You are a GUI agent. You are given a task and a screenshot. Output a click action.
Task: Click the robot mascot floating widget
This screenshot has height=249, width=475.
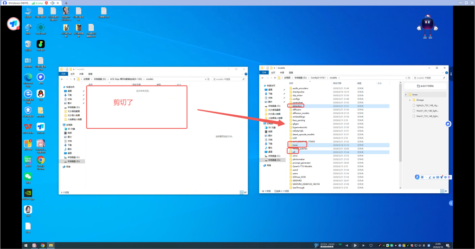pos(427,26)
